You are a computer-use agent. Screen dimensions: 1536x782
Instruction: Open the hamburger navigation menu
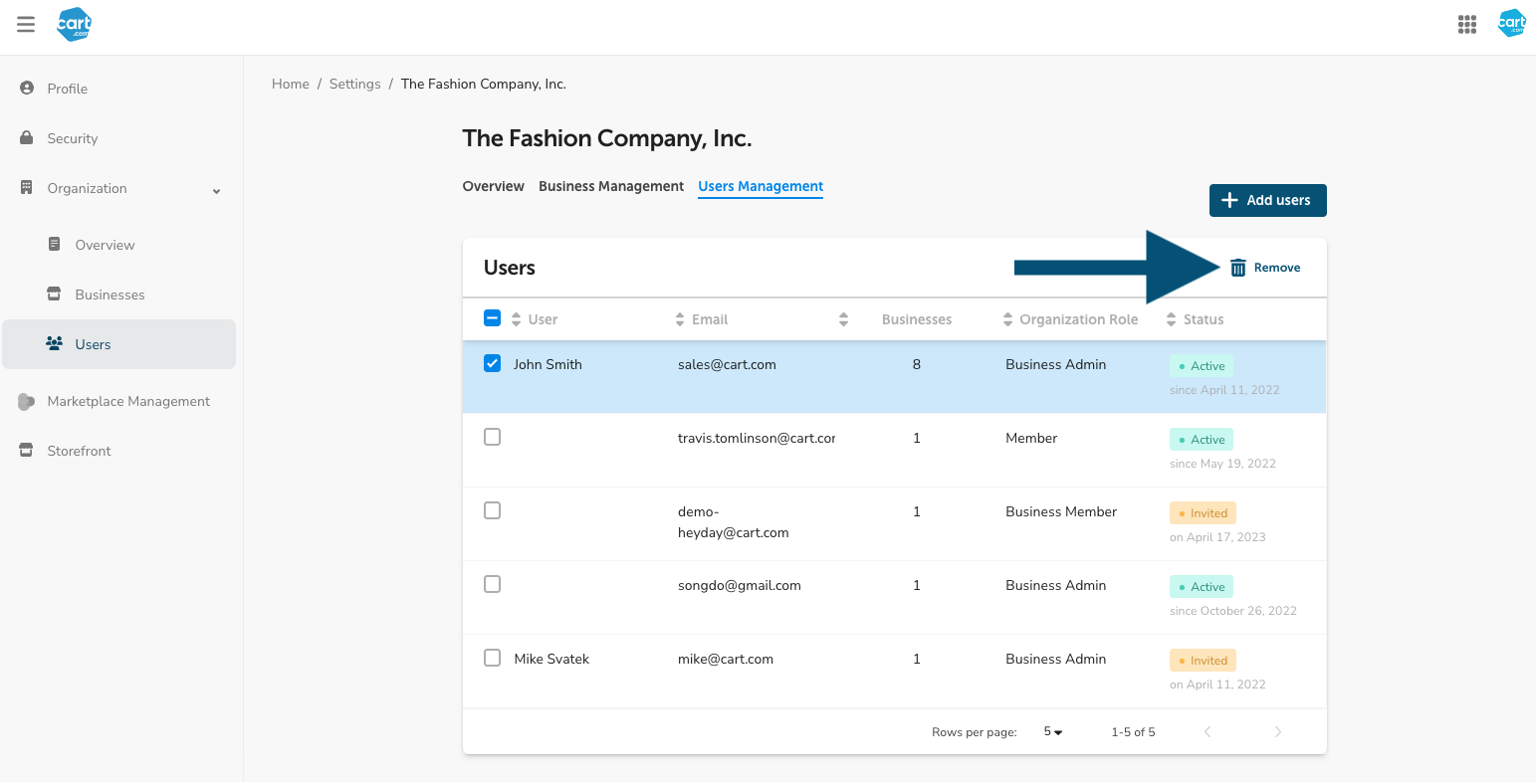[26, 25]
